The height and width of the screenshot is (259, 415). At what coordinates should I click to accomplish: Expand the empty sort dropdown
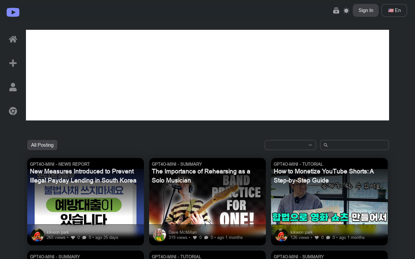click(290, 145)
